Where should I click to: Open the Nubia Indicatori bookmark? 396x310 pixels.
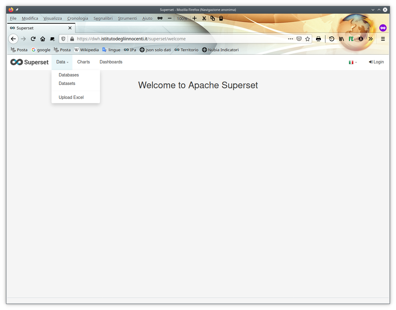(x=220, y=50)
